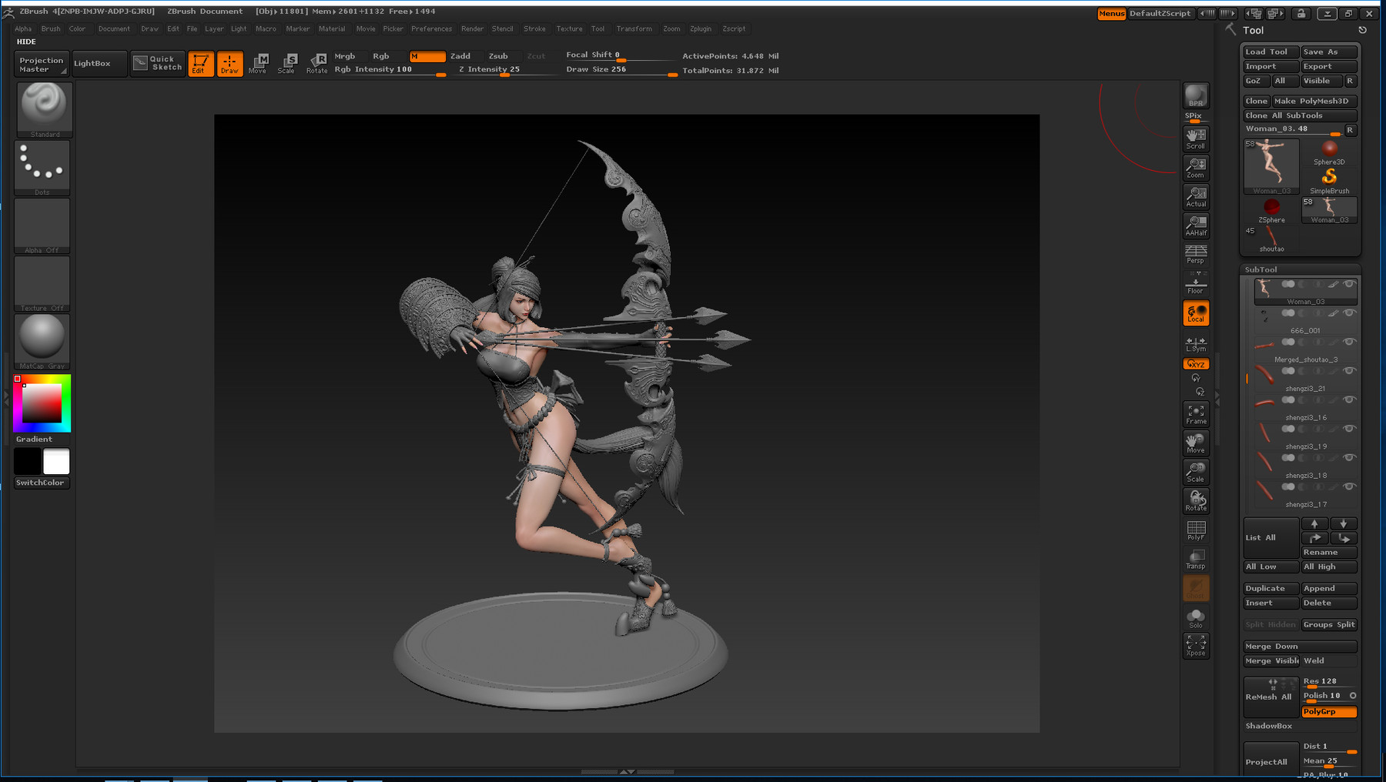Image resolution: width=1386 pixels, height=782 pixels.
Task: Toggle Persp perspective view icon
Action: click(1195, 254)
